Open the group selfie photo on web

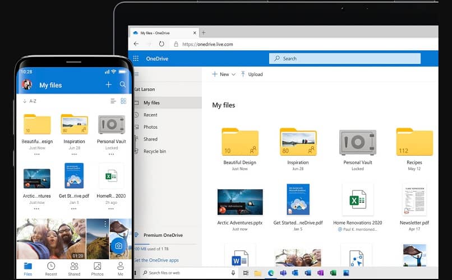coord(298,257)
